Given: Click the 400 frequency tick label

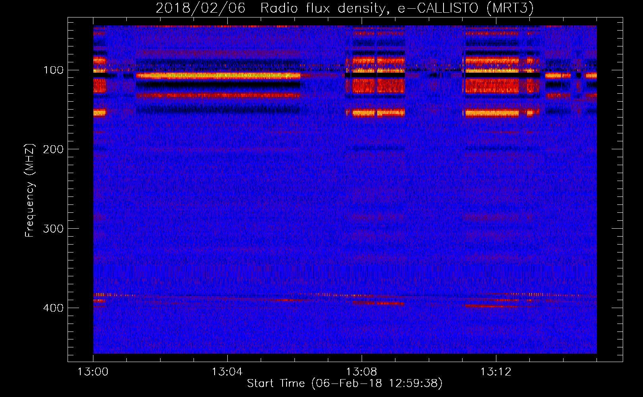Looking at the screenshot, I should click(54, 308).
